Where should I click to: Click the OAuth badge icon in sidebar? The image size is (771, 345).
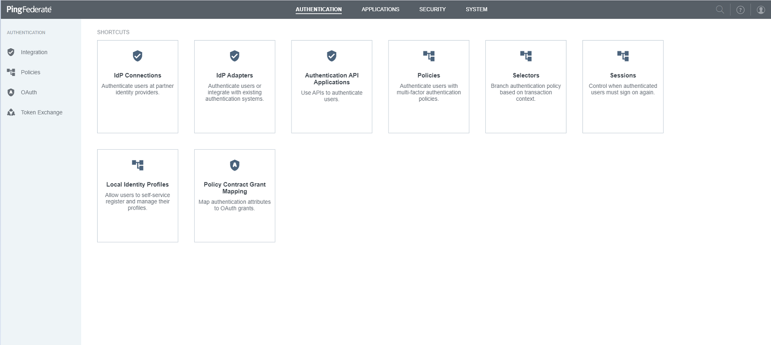pyautogui.click(x=11, y=92)
